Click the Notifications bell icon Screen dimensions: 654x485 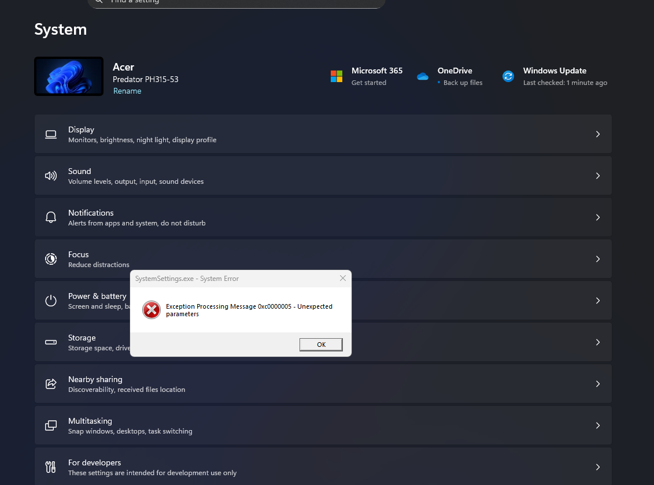coord(51,217)
